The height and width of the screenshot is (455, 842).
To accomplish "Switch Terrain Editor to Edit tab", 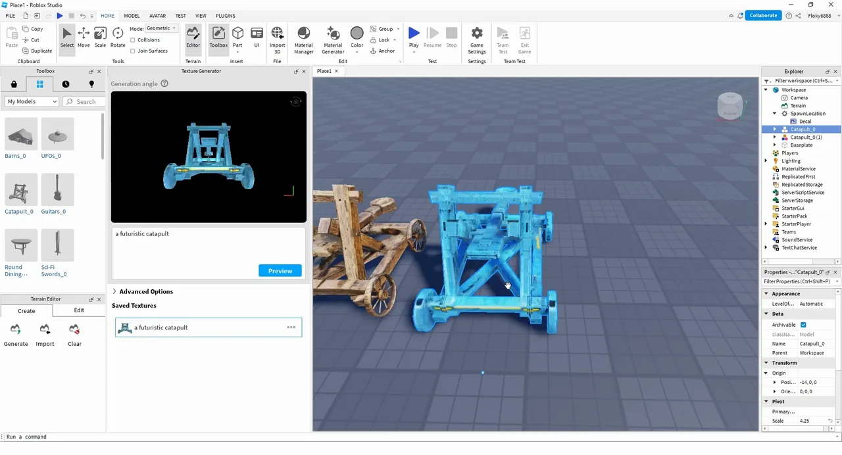I will click(79, 310).
